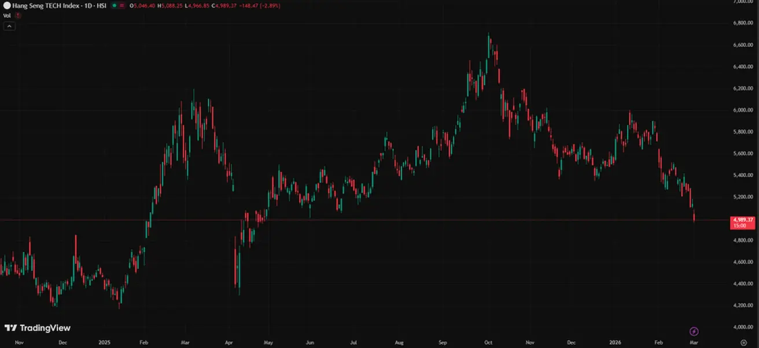
Task: Click the TradingView logo
Action: click(x=38, y=328)
